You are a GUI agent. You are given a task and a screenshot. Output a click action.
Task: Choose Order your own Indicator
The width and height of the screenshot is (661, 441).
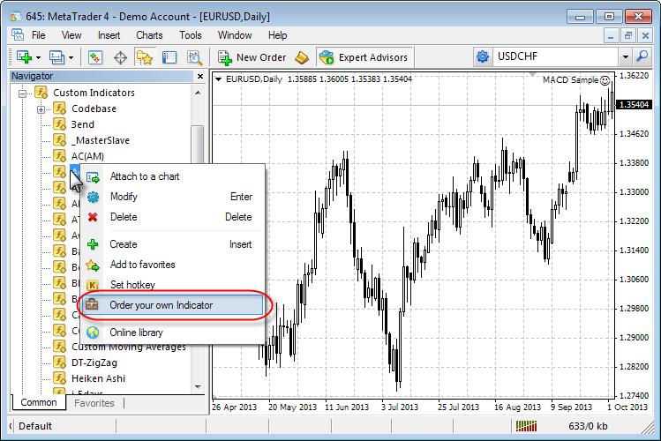[173, 305]
